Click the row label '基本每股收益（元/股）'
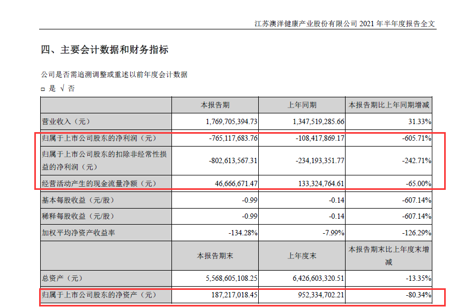Image resolution: width=472 pixels, height=307 pixels. (x=78, y=200)
